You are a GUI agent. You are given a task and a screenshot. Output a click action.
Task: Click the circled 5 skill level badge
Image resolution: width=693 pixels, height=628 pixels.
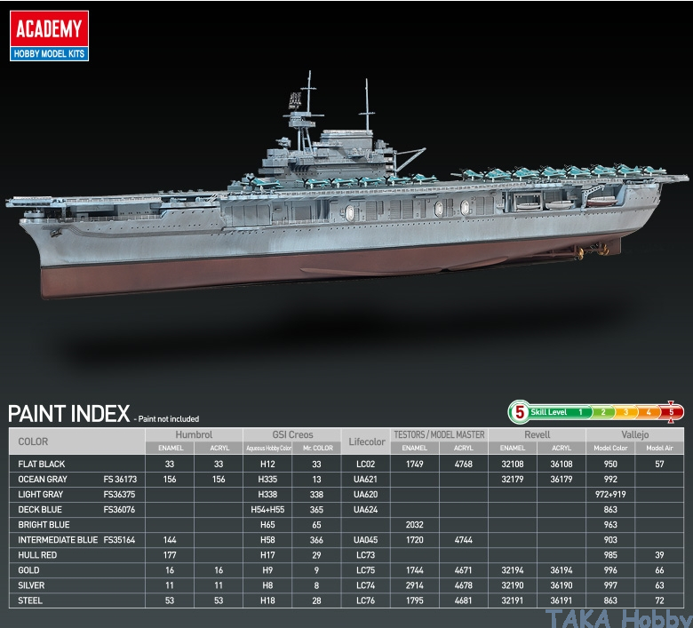(519, 412)
